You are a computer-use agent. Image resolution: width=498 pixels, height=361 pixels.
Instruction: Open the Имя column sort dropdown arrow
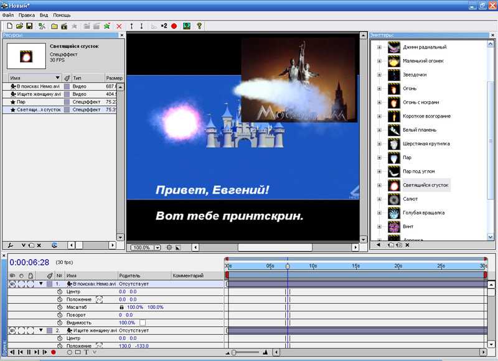[x=57, y=78]
